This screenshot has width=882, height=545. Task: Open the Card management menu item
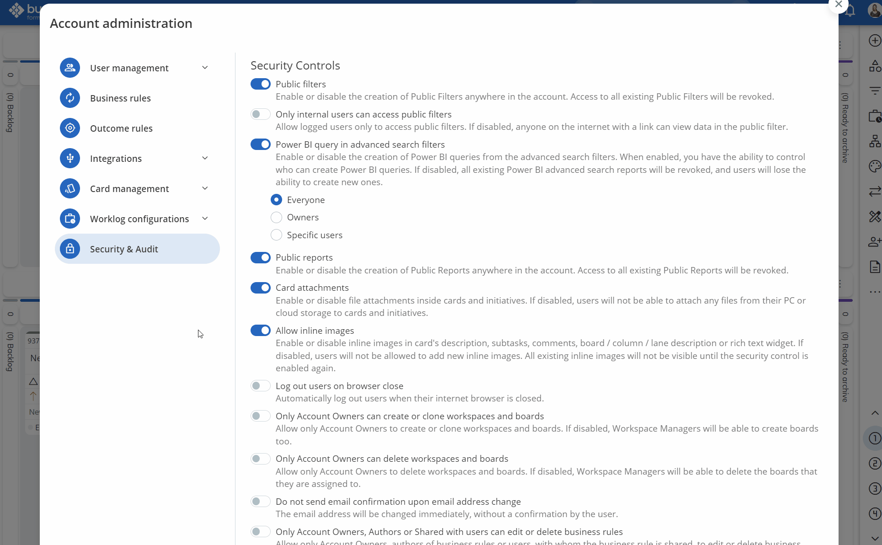137,188
